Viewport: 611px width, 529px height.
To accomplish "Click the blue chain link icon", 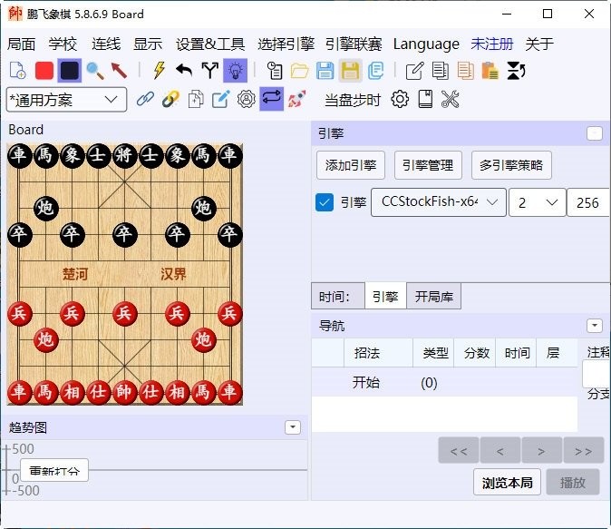I will tap(145, 99).
